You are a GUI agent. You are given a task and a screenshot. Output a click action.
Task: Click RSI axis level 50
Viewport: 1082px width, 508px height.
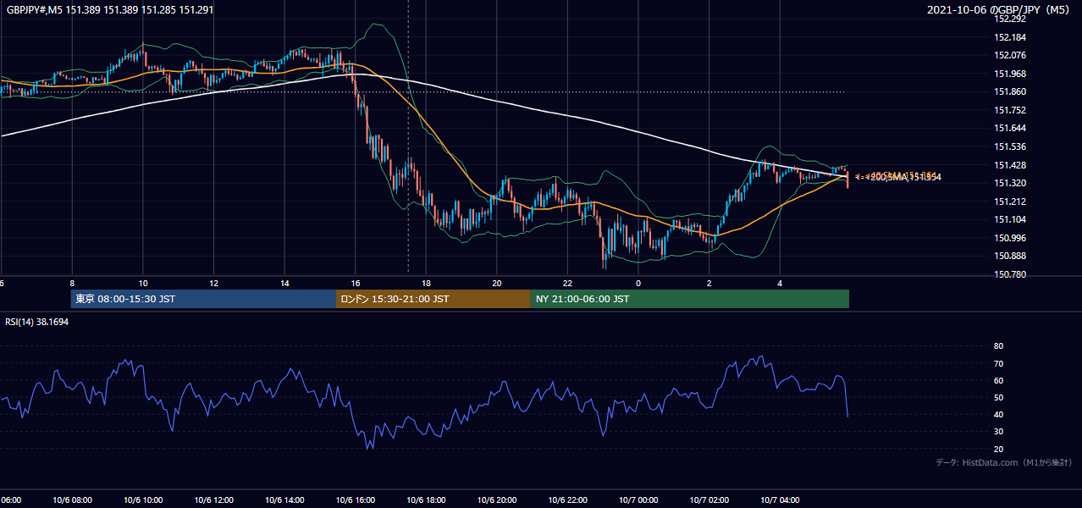(x=999, y=397)
